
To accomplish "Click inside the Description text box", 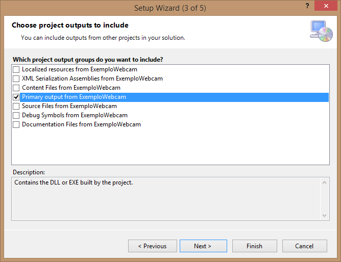I will click(x=166, y=199).
